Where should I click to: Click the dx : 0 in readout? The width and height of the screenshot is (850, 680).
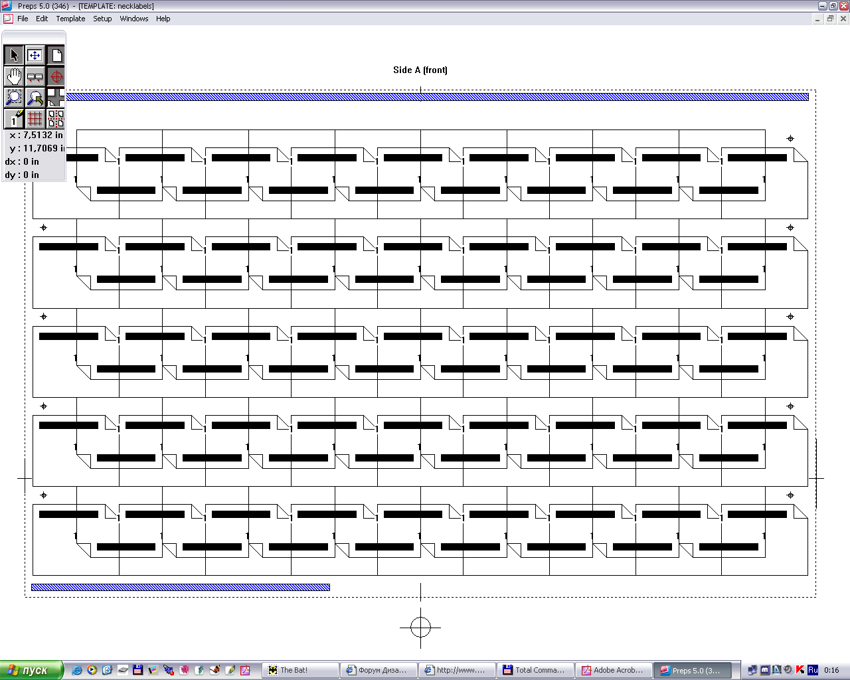[x=22, y=161]
